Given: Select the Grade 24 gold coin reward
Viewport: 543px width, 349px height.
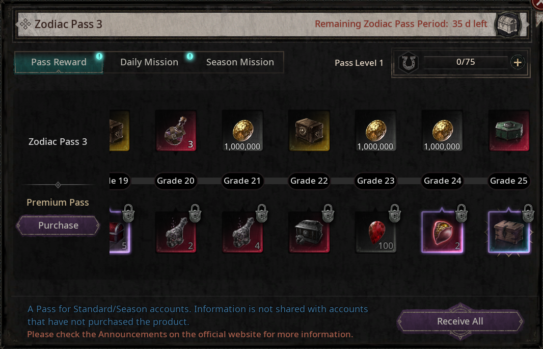Looking at the screenshot, I should 442,131.
